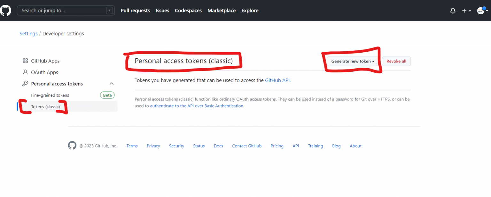Select Tokens (classic) in the sidebar
The width and height of the screenshot is (491, 197).
pos(45,106)
